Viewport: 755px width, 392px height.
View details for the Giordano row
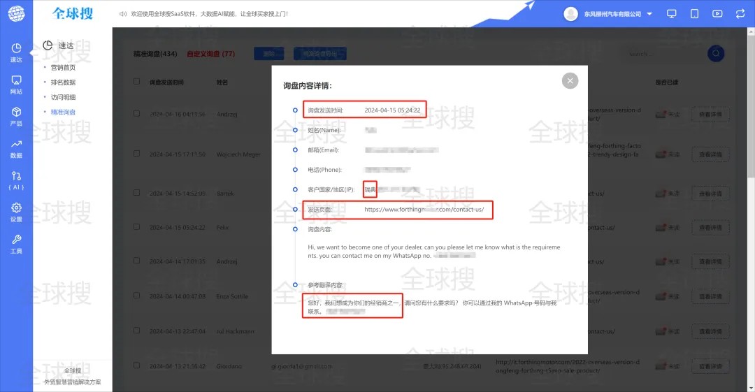pos(710,366)
